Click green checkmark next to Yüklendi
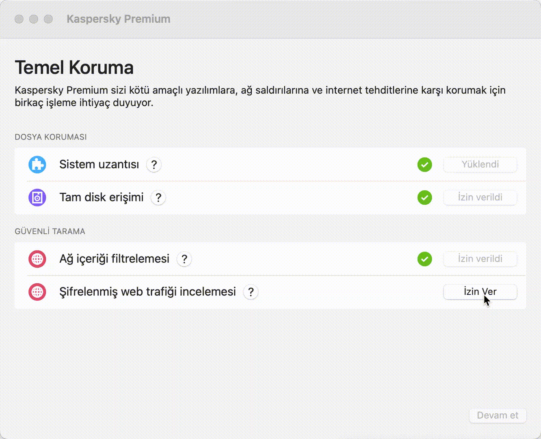The height and width of the screenshot is (439, 541). pos(424,165)
